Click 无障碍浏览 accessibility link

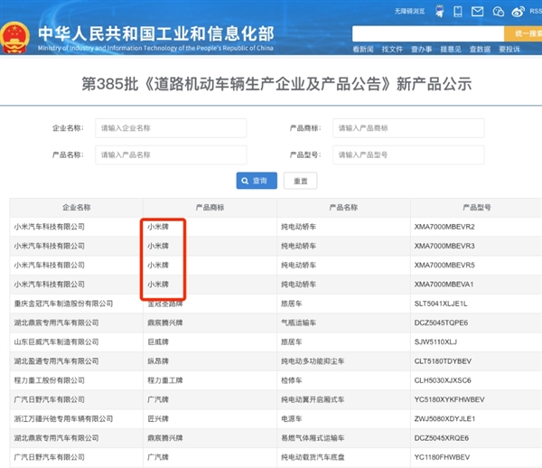(409, 12)
